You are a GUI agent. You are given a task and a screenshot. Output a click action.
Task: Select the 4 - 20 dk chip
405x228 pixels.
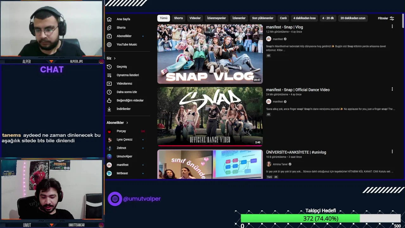(328, 18)
